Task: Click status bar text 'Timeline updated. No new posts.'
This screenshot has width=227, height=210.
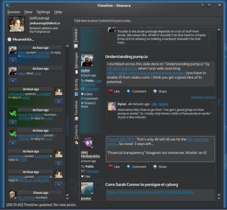Action: point(50,205)
